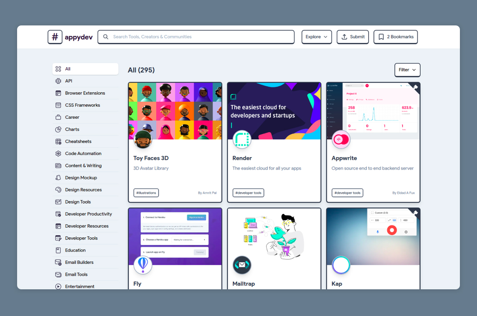This screenshot has width=477, height=316.
Task: Click the Fly card title
Action: point(137,284)
